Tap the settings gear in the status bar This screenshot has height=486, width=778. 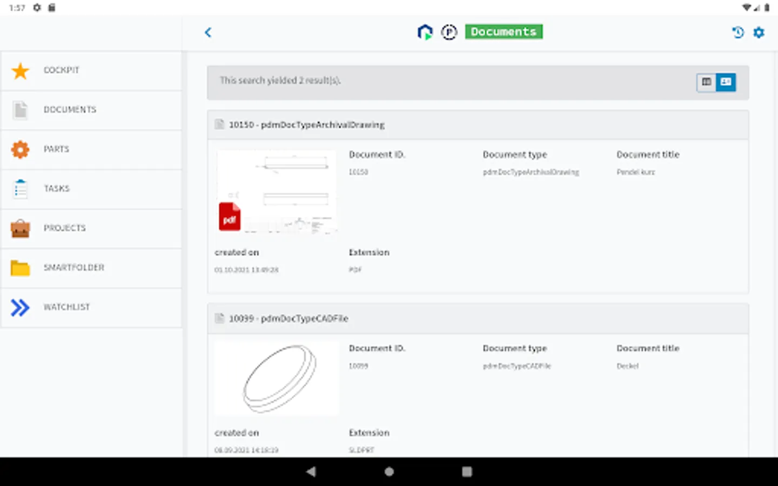[37, 8]
